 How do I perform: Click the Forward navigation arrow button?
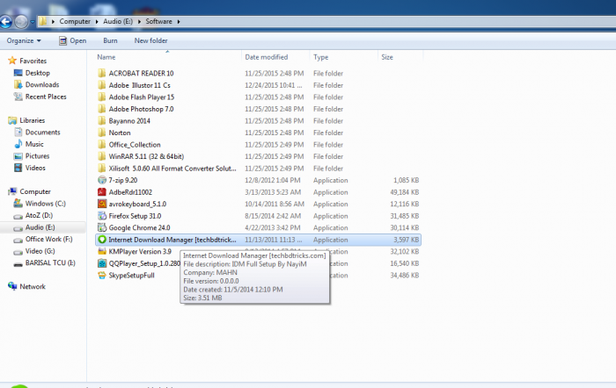coord(21,22)
